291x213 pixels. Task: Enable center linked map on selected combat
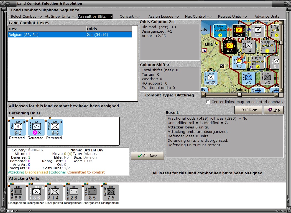(x=208, y=102)
